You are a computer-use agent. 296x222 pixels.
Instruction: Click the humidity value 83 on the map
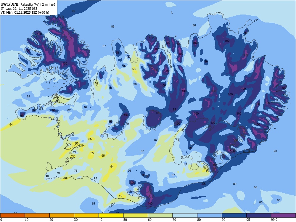[185, 164]
